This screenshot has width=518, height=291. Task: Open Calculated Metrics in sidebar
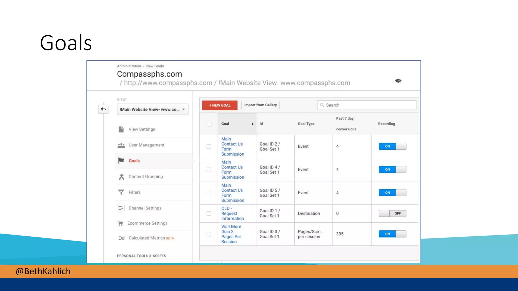coord(147,238)
